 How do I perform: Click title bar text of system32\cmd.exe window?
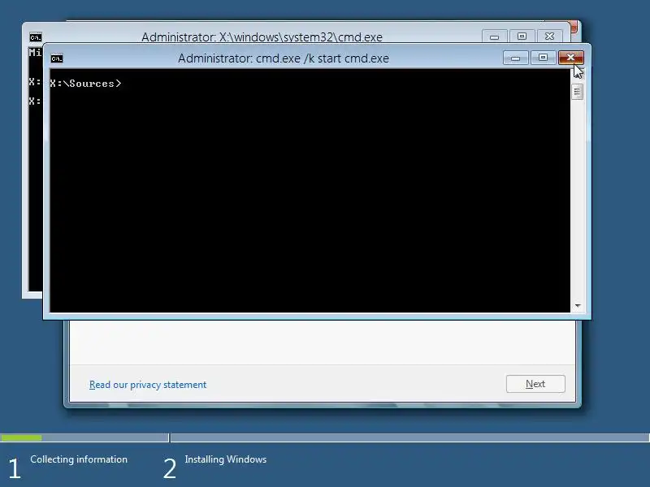tap(262, 37)
